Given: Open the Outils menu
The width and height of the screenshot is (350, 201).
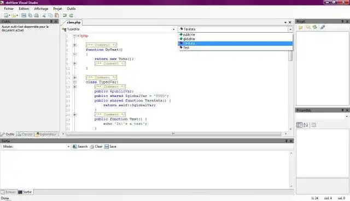Looking at the screenshot, I should pyautogui.click(x=71, y=9).
